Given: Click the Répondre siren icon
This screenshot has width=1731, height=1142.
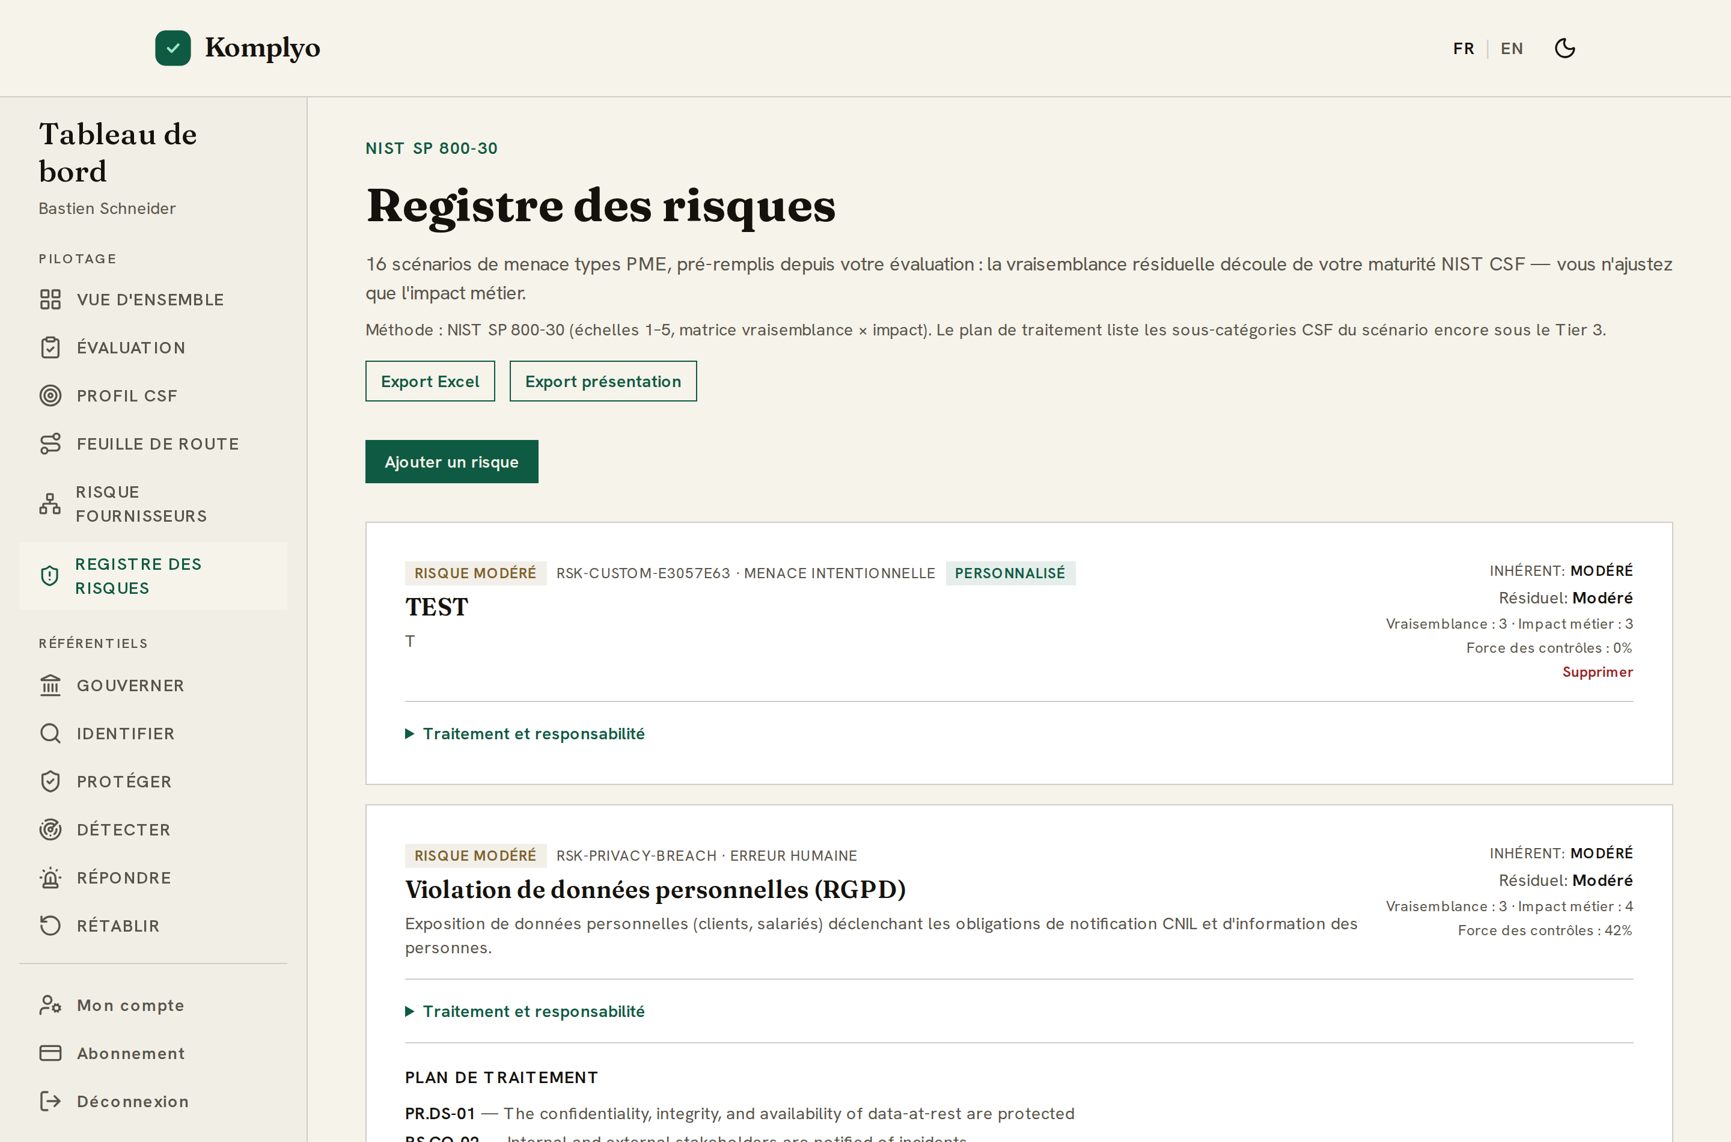Looking at the screenshot, I should [x=50, y=878].
